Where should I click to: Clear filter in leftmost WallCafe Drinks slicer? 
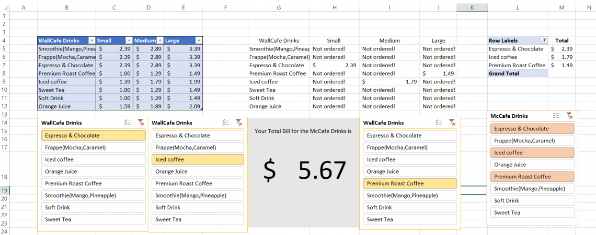coord(141,122)
